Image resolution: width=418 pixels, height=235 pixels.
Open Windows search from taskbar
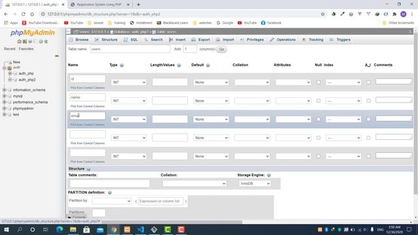[20, 229]
